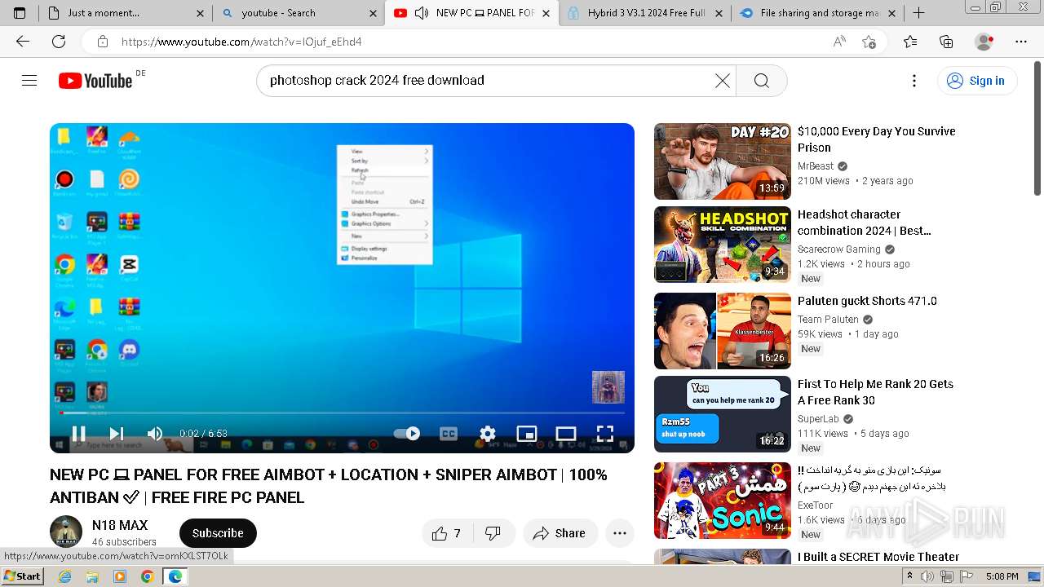Toggle the autoplay switch in player
The height and width of the screenshot is (587, 1044).
click(407, 433)
